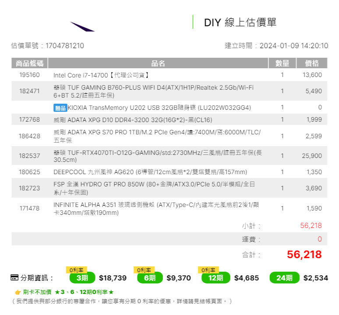339x315 pixels.
Task: Click the 分期資訊 label
Action: tap(36, 278)
